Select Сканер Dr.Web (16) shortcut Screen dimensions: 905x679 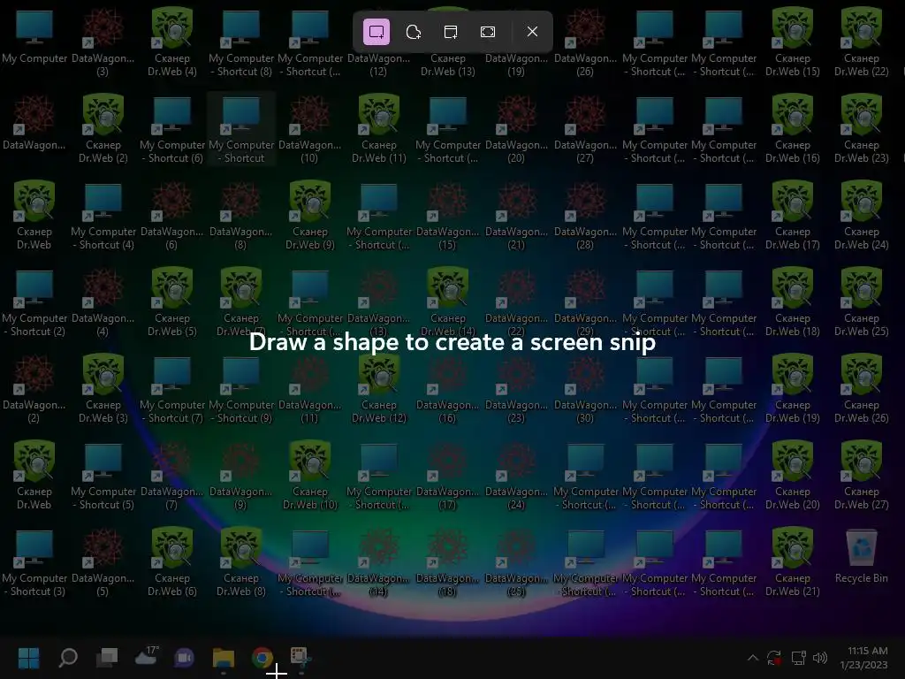[x=793, y=129]
